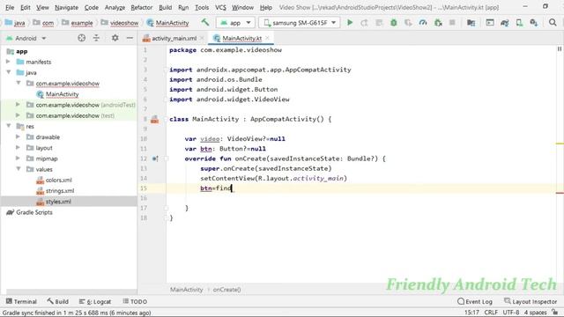Image resolution: width=564 pixels, height=317 pixels.
Task: Click the Search Everywhere magnifier icon
Action: [553, 23]
